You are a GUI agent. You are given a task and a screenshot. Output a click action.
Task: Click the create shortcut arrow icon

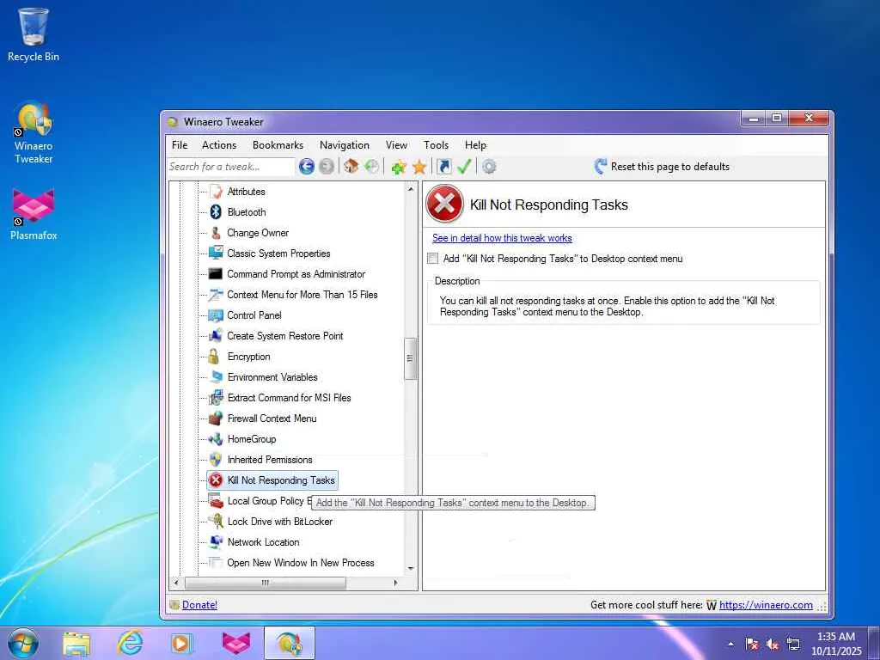[x=444, y=166]
